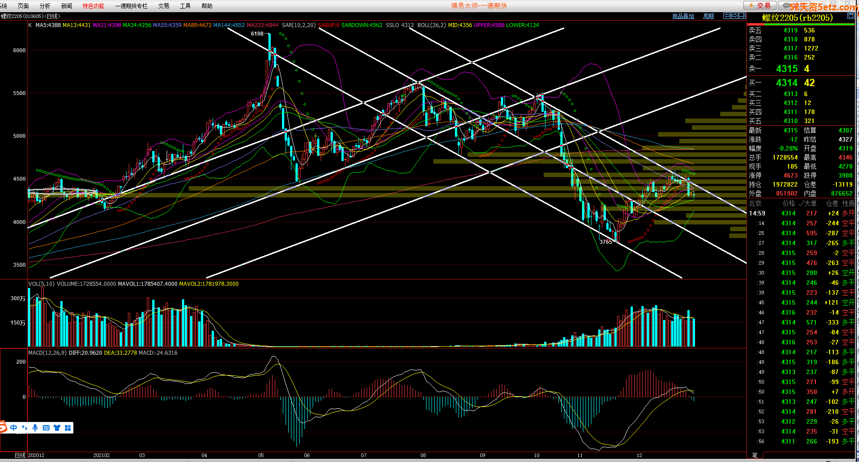The width and height of the screenshot is (859, 462).
Task: Toggle the side panel layout icon
Action: pos(742,16)
